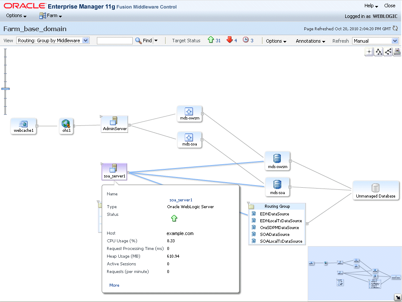Open the Find options dropdown arrow
Screen dimensions: 402x302
[x=156, y=41]
